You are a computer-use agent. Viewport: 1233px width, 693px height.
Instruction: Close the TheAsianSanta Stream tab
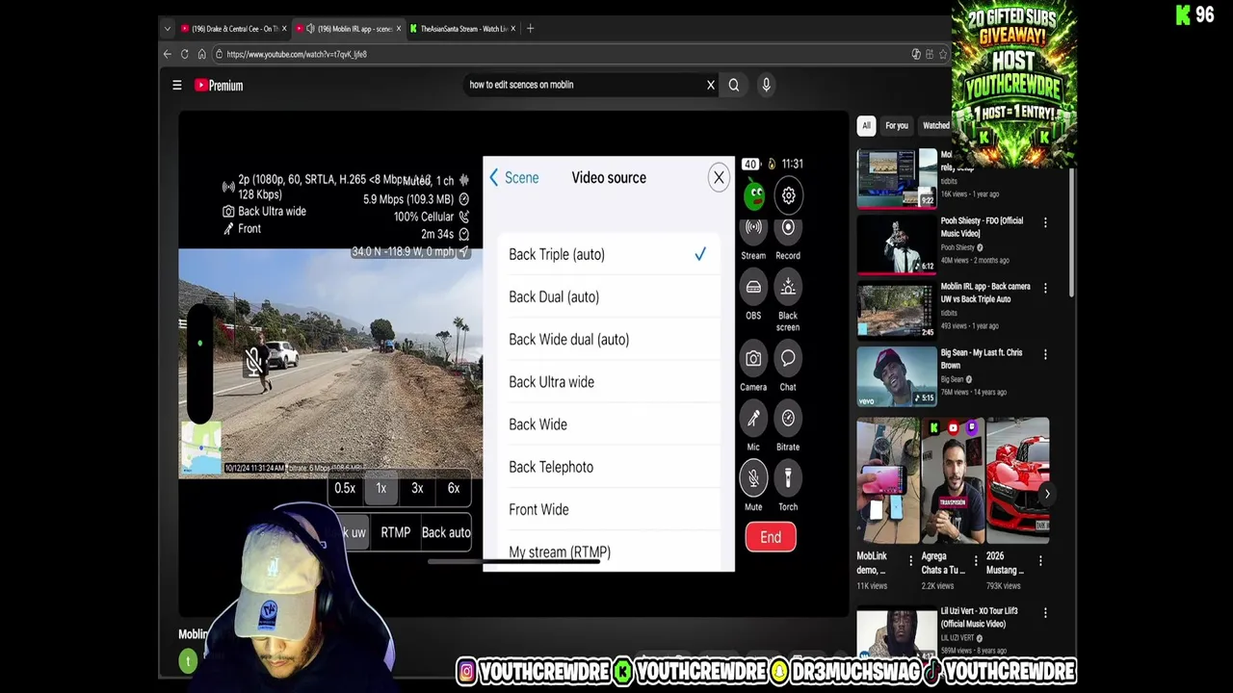pyautogui.click(x=513, y=29)
